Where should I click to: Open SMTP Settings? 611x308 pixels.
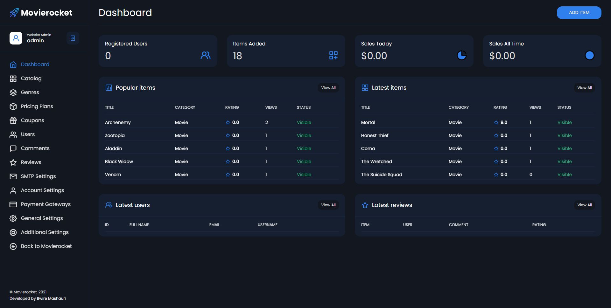[x=38, y=176]
